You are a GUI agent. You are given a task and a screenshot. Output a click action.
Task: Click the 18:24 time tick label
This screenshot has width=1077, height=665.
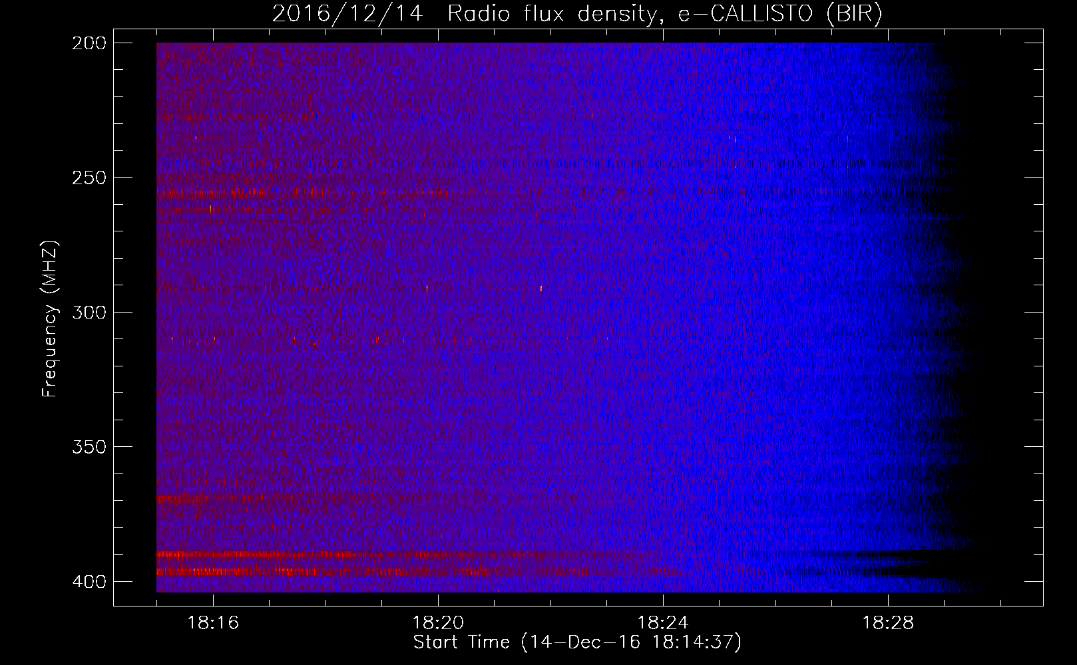(663, 623)
